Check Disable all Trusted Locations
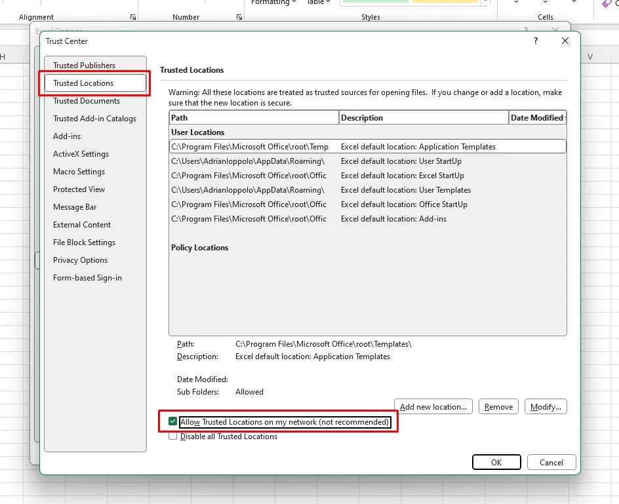Image resolution: width=619 pixels, height=504 pixels. coord(173,436)
